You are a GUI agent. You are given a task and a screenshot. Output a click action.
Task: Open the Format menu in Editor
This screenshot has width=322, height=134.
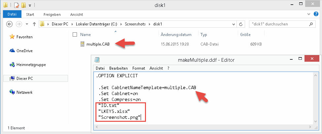coord(138,68)
